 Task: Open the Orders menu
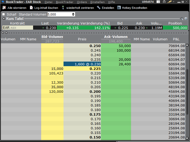(x=82, y=2)
